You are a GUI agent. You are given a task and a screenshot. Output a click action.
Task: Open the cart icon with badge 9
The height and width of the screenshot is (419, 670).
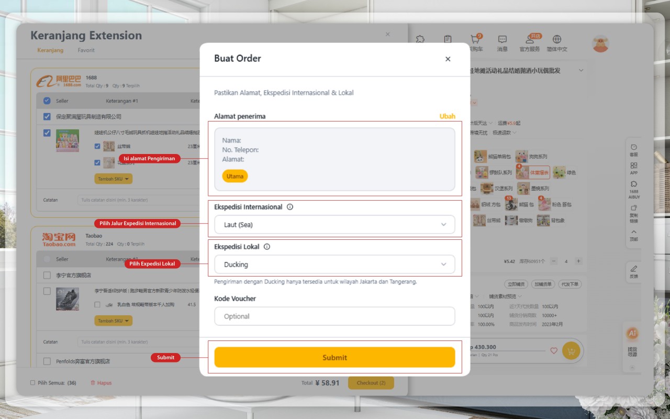point(475,40)
